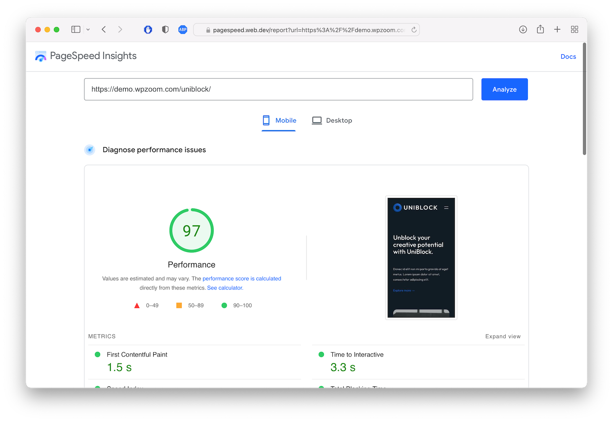Switch to the Mobile tab
Viewport: 613px width, 422px height.
(x=279, y=121)
